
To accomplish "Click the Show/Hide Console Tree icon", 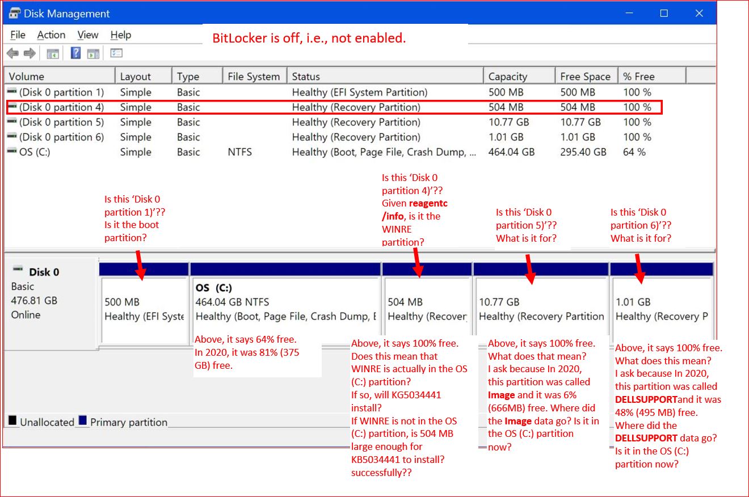I will [x=53, y=53].
